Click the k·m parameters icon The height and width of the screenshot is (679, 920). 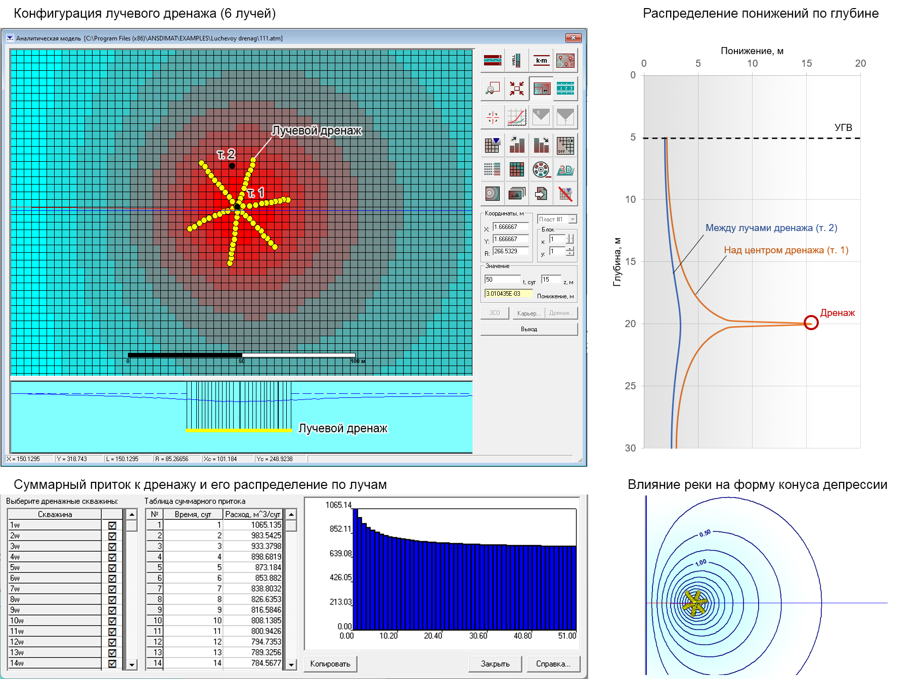coord(541,61)
